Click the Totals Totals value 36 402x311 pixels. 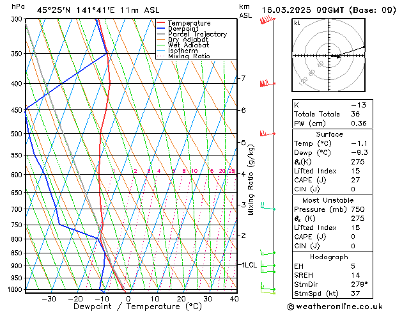pos(355,114)
